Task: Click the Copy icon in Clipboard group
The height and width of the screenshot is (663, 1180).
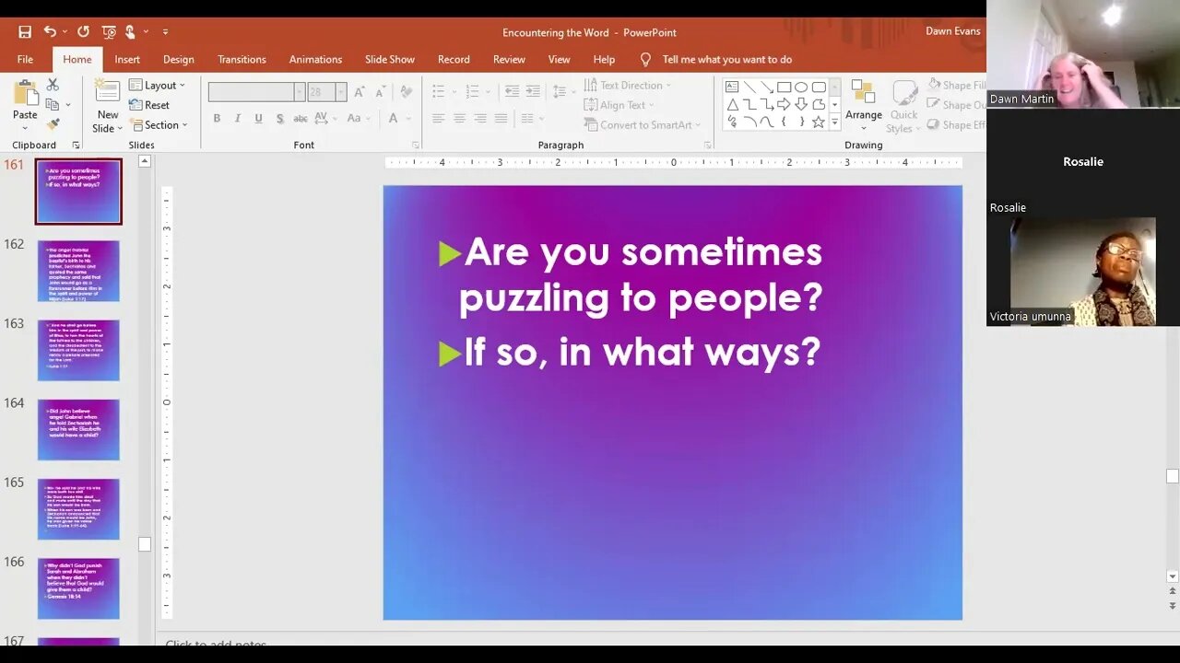Action: [x=53, y=105]
